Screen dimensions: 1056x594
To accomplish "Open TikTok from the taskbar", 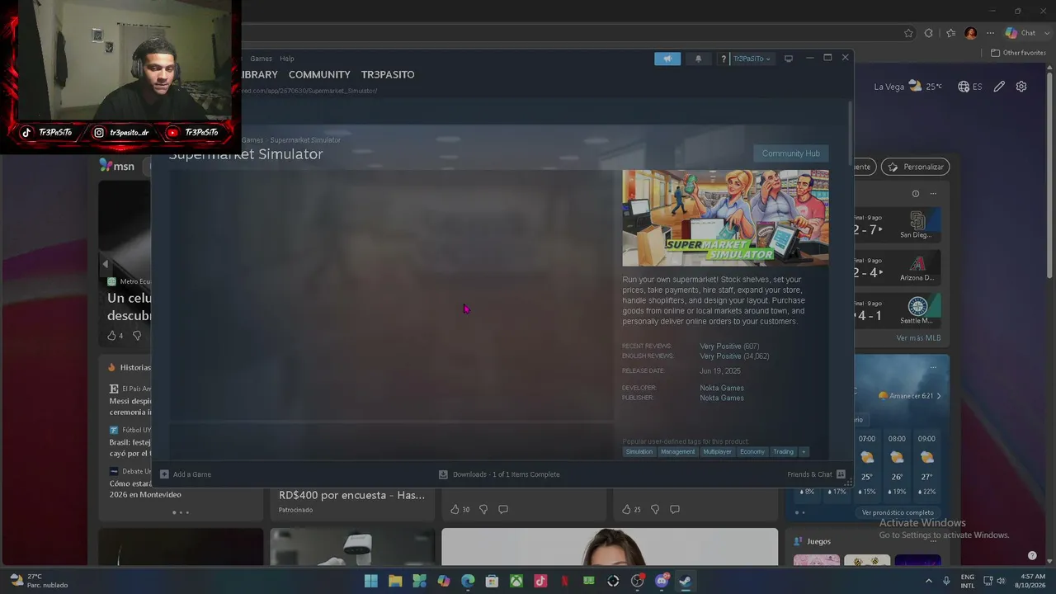I will (540, 581).
